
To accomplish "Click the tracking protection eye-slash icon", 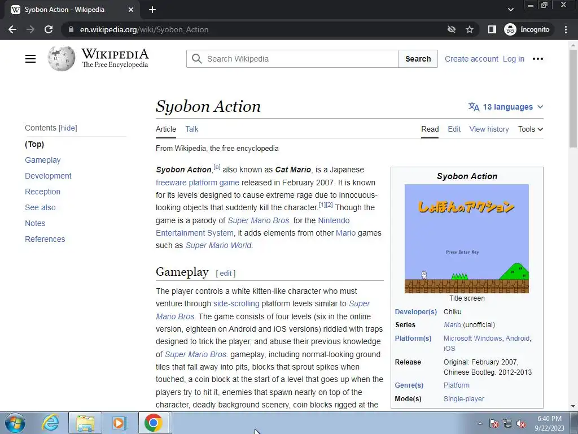I will pos(451,29).
